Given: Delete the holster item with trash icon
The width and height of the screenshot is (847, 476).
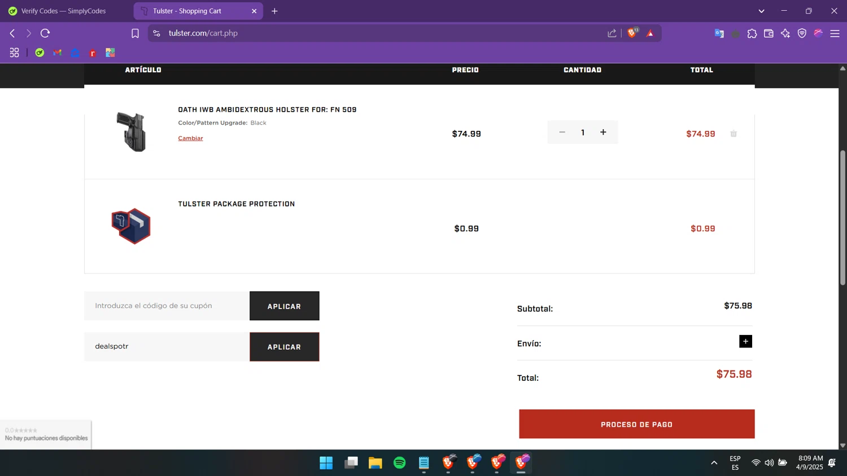Looking at the screenshot, I should (734, 134).
